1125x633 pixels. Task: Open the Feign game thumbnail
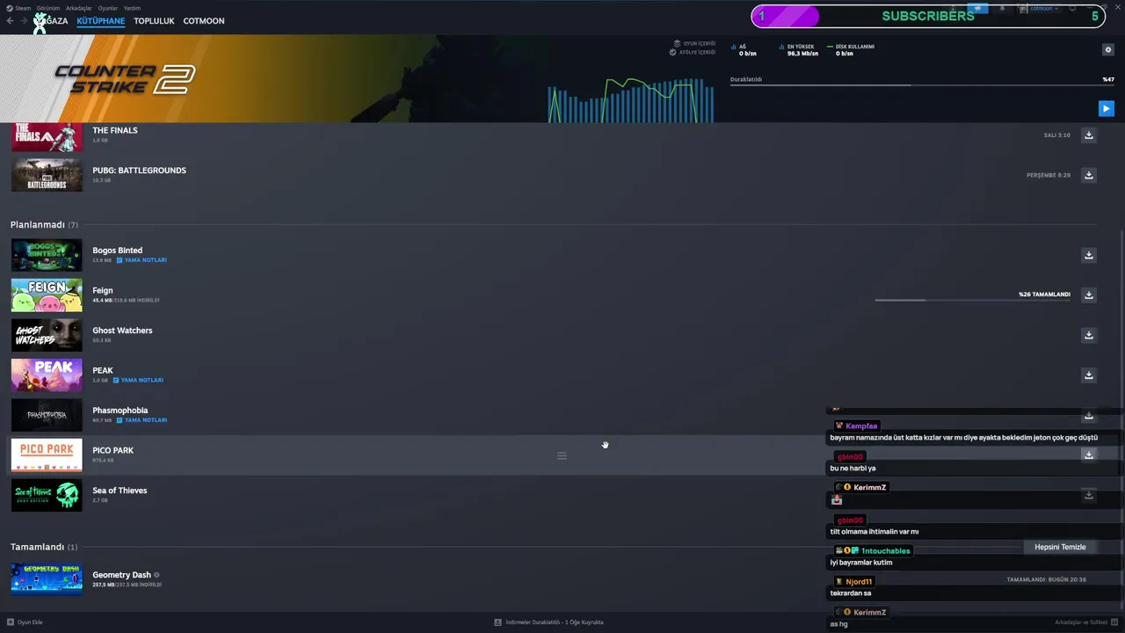(x=47, y=295)
